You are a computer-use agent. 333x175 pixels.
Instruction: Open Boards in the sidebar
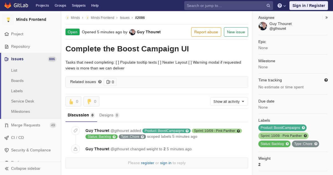pos(17,81)
